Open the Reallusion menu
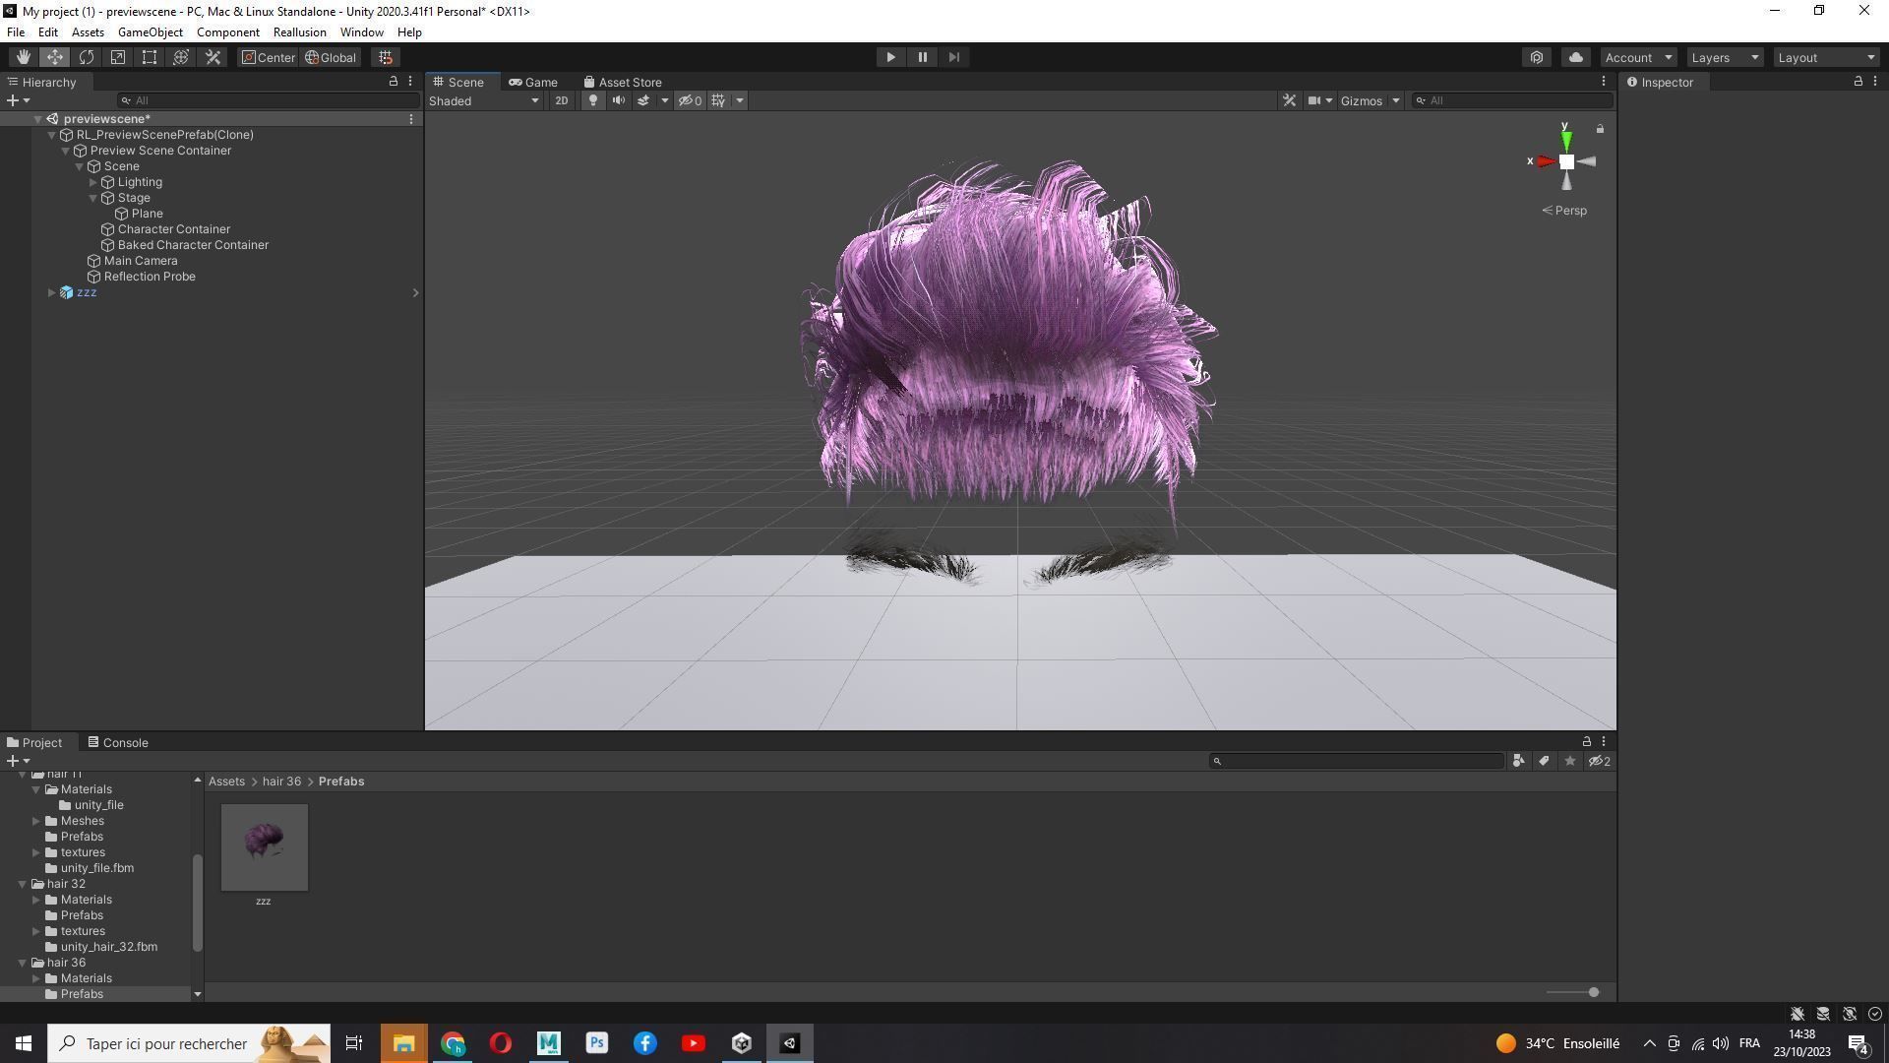 (299, 32)
